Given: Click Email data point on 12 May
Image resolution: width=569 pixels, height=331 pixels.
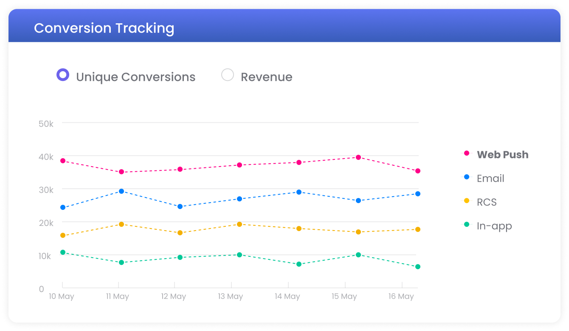Looking at the screenshot, I should click(x=180, y=206).
